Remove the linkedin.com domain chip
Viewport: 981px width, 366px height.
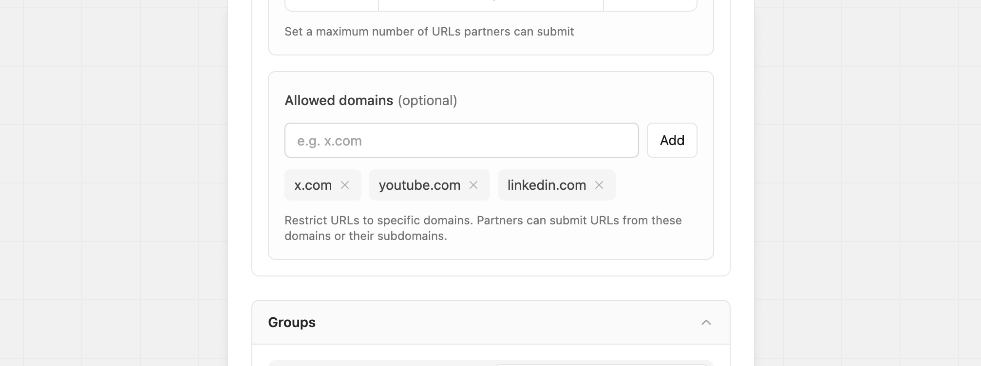(599, 185)
